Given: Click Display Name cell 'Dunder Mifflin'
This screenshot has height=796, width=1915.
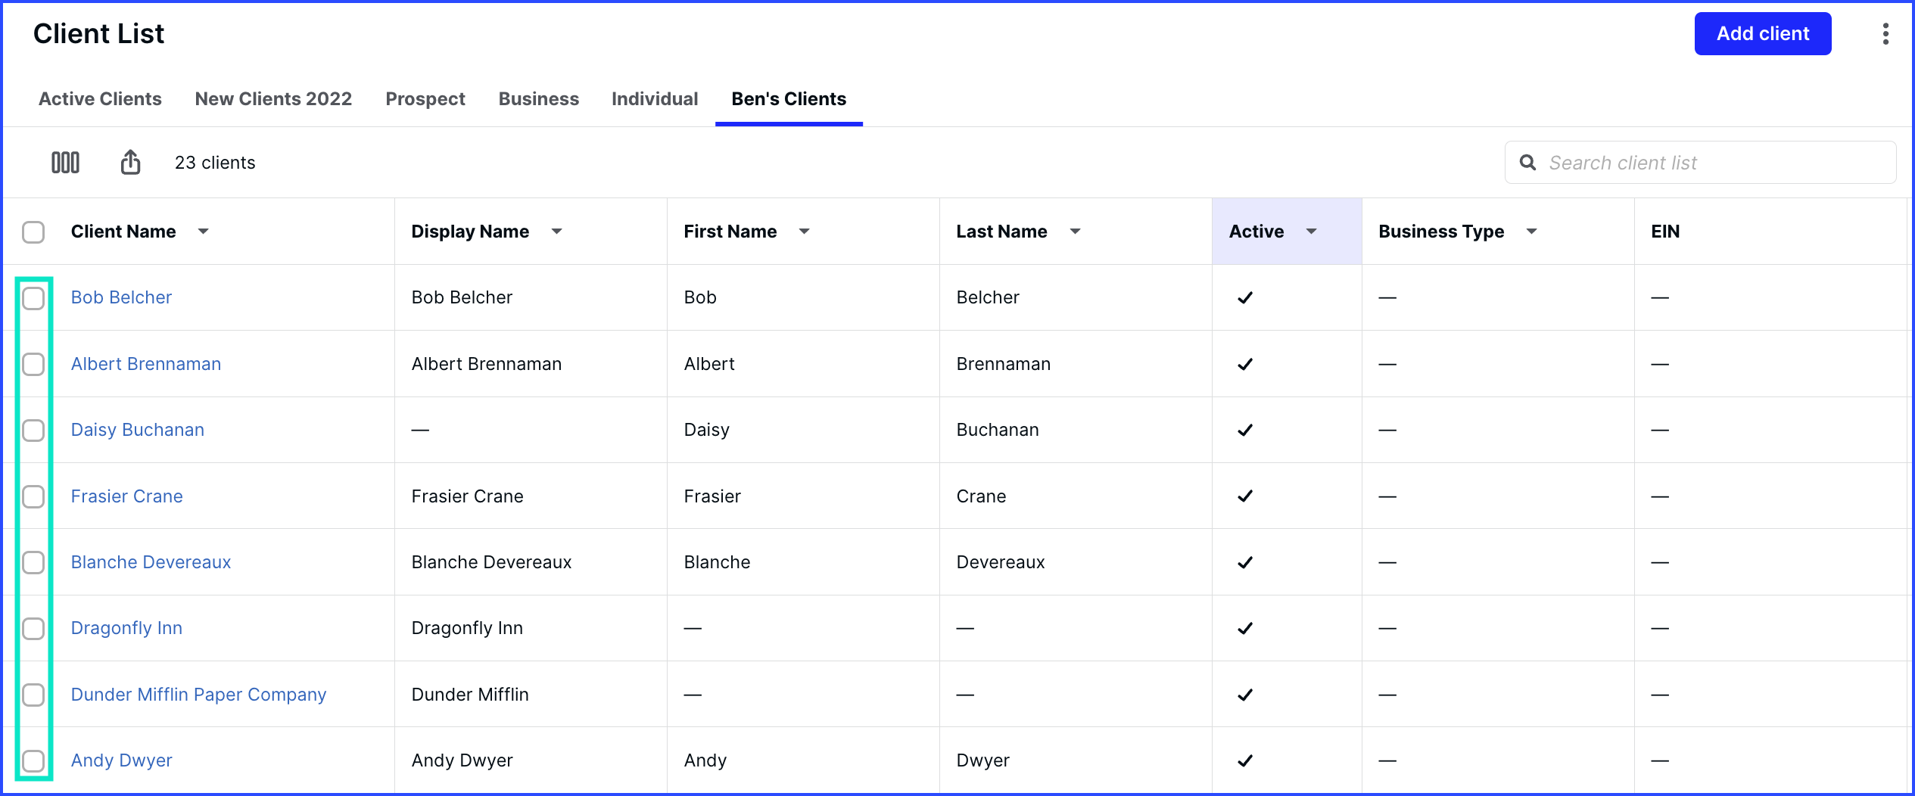Looking at the screenshot, I should click(x=470, y=695).
